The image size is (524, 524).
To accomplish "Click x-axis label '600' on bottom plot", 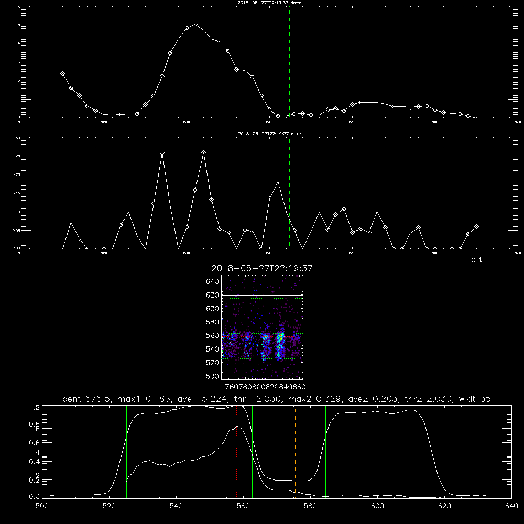I will pyautogui.click(x=377, y=506).
